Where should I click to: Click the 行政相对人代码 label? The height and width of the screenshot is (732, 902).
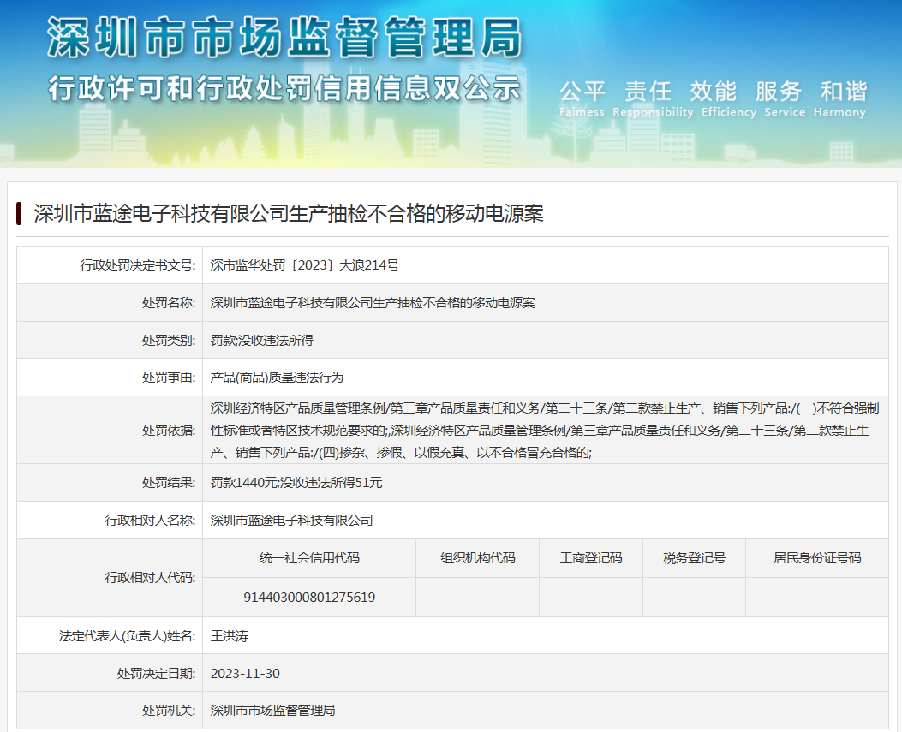coord(150,577)
